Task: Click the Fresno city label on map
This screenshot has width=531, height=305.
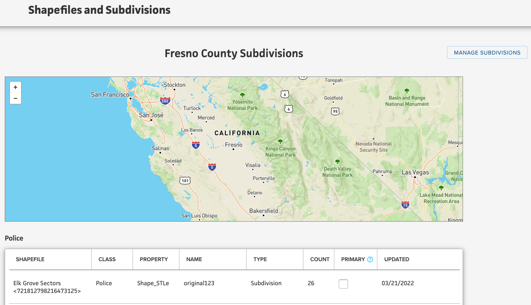Action: [234, 145]
